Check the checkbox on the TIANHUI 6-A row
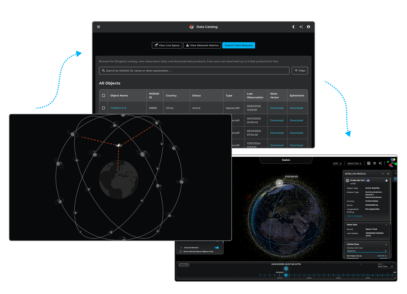The height and width of the screenshot is (294, 407). pos(103,108)
